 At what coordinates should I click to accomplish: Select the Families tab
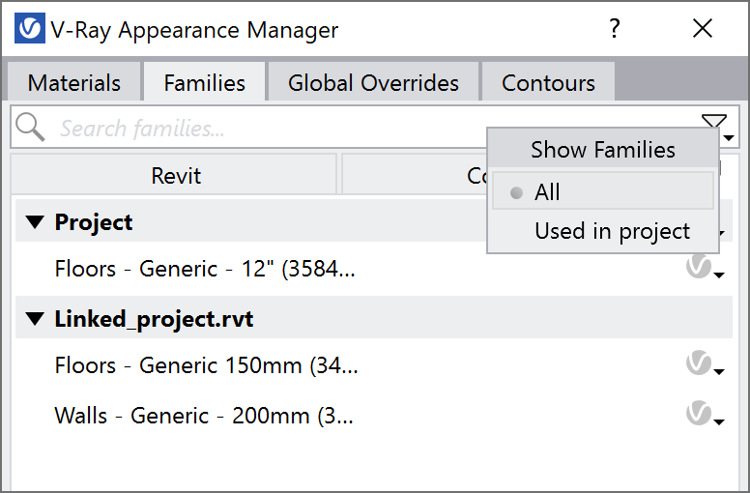coord(204,82)
